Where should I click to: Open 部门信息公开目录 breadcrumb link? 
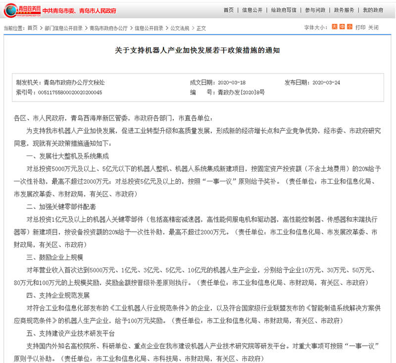(63, 28)
